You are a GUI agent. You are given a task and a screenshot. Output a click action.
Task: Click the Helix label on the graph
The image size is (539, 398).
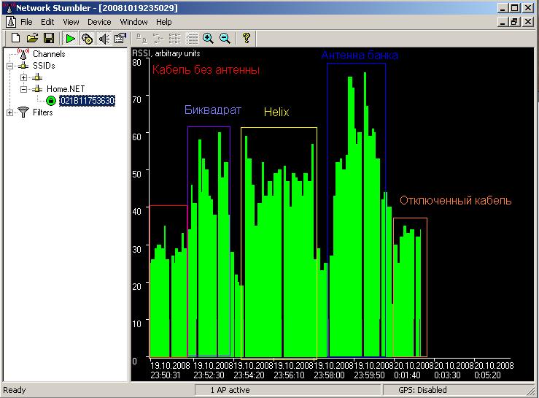[x=276, y=112]
